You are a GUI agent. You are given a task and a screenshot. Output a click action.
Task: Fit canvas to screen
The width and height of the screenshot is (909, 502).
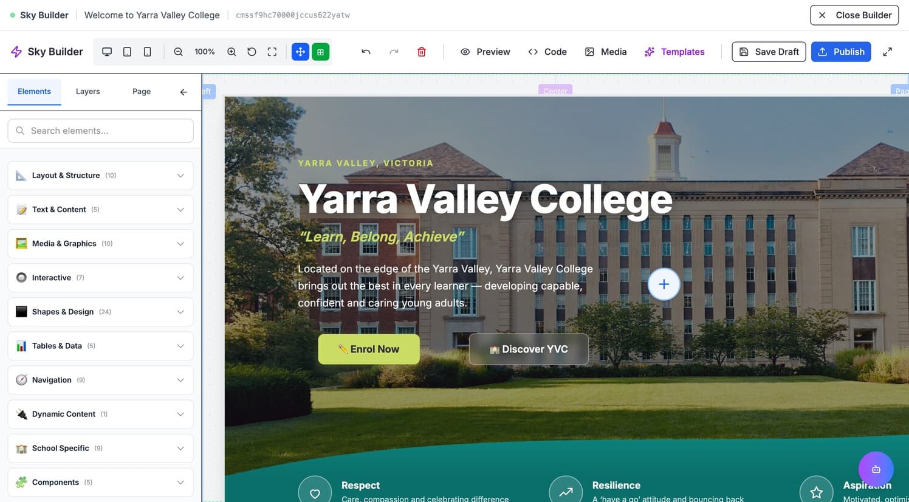(272, 52)
